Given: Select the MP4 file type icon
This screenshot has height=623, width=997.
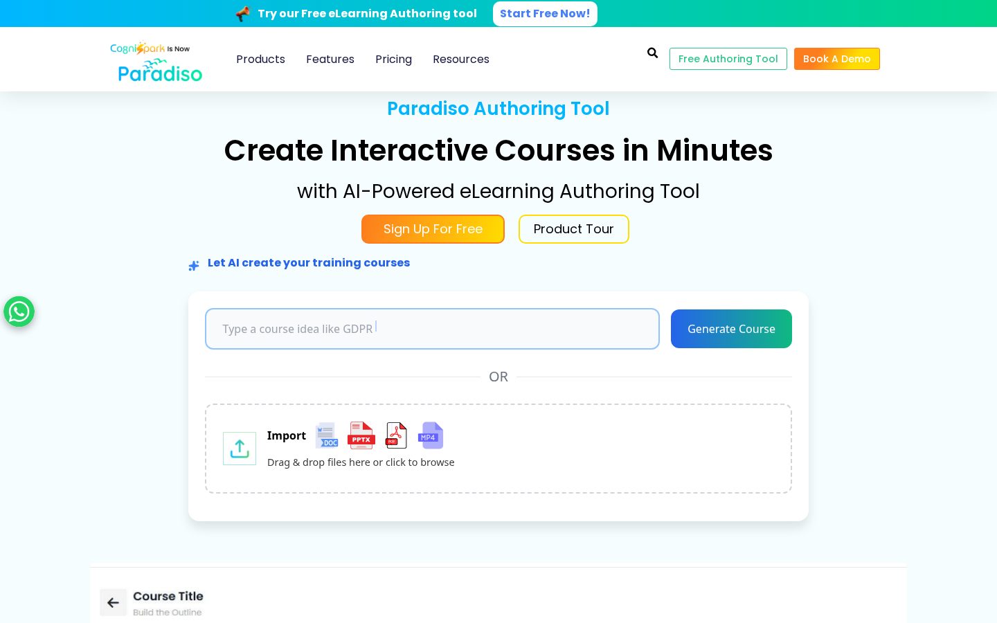Looking at the screenshot, I should point(431,435).
